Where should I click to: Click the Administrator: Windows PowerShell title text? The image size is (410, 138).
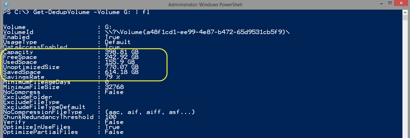[x=205, y=4]
